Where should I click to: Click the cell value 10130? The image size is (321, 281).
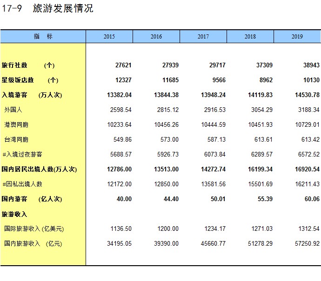point(311,80)
